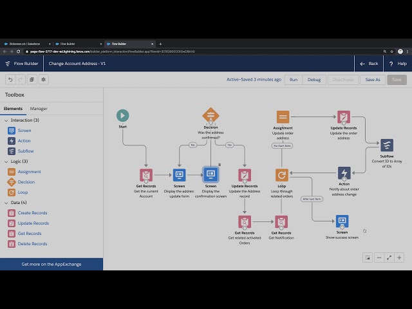The image size is (412, 309).
Task: Select the Get Notification node
Action: (x=281, y=221)
